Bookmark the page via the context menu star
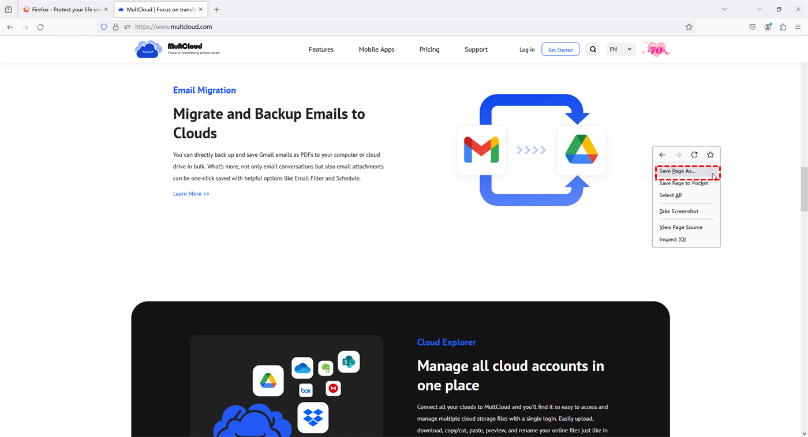808x437 pixels. [x=710, y=155]
